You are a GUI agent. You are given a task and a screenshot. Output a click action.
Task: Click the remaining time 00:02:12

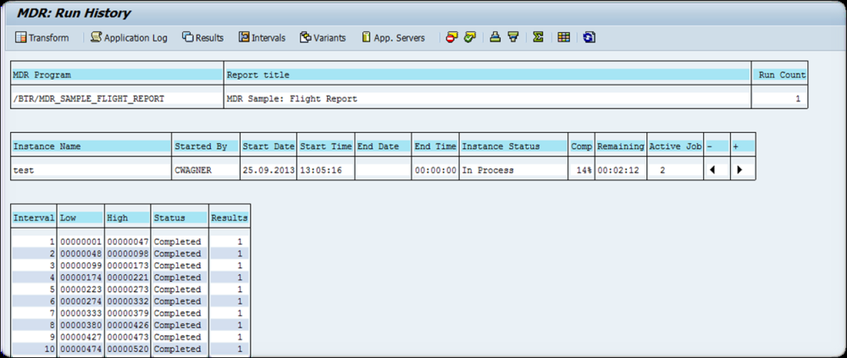[x=621, y=170]
